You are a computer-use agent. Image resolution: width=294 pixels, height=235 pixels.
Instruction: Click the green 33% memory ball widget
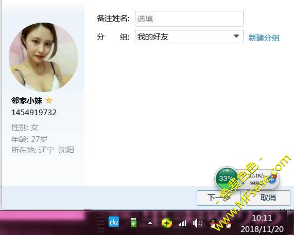pos(226,178)
